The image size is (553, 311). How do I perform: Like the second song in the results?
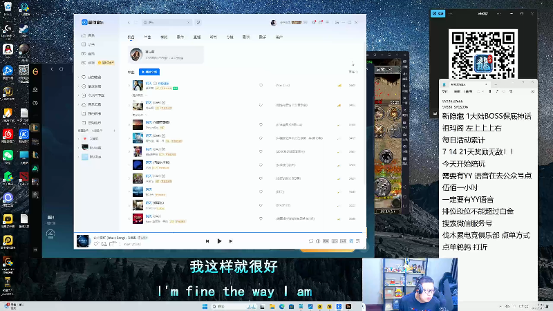pyautogui.click(x=261, y=105)
